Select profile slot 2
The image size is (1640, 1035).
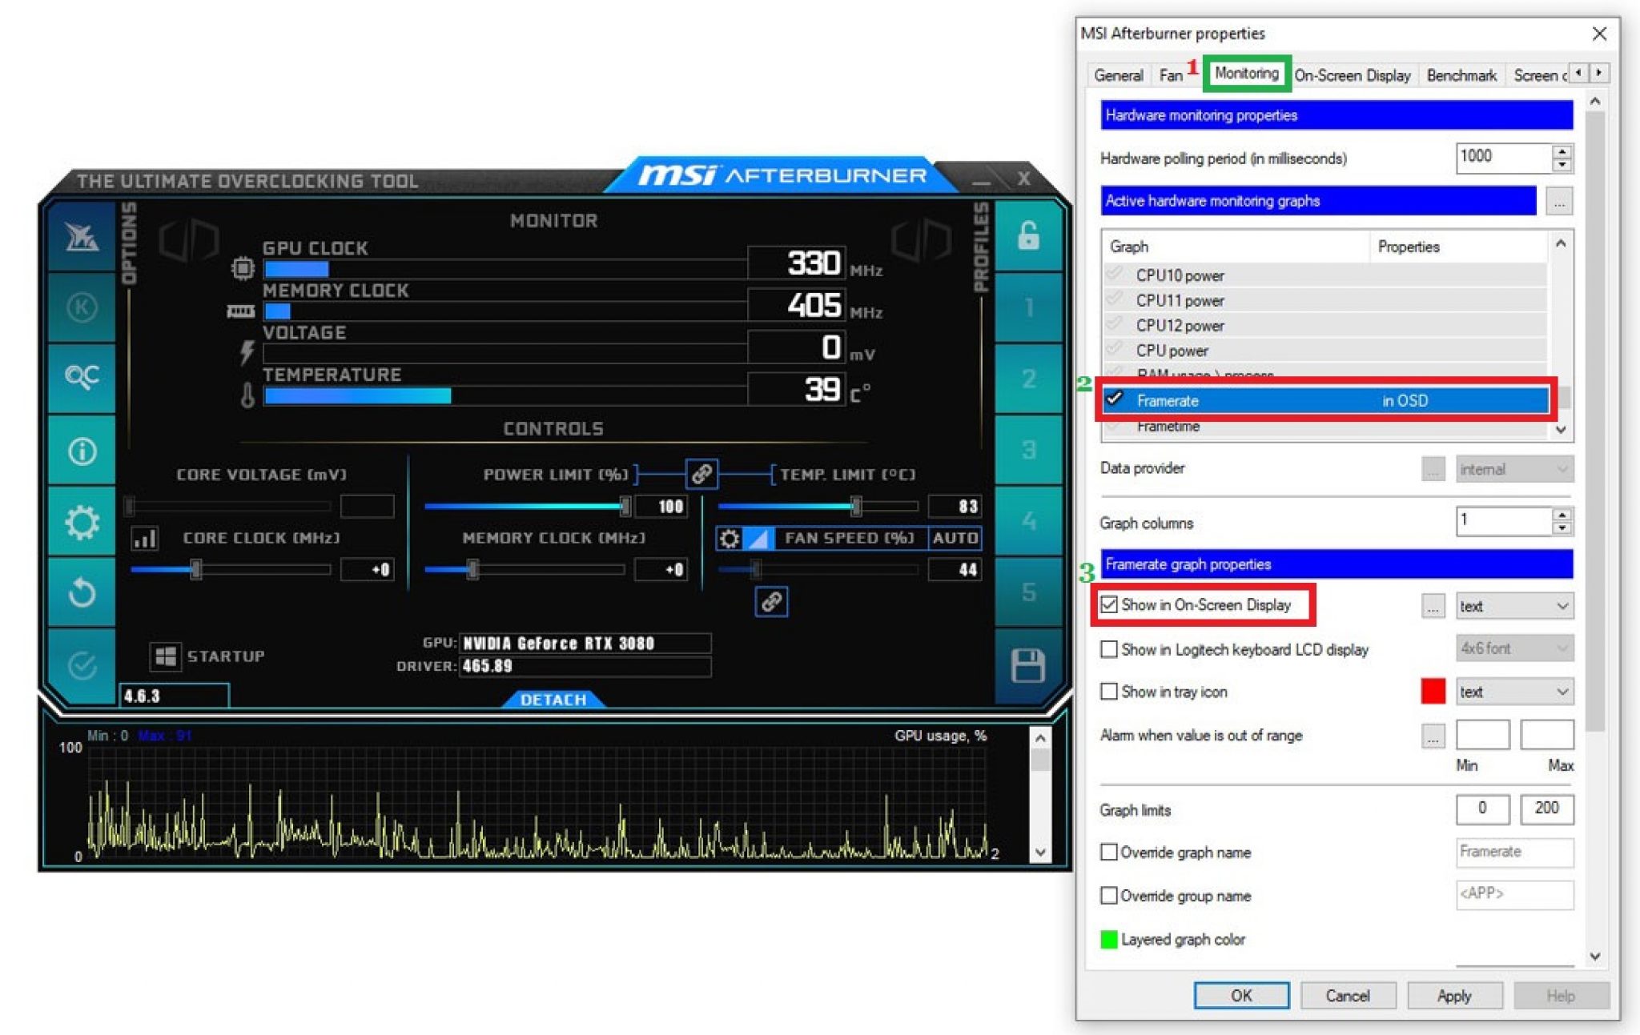point(1028,379)
